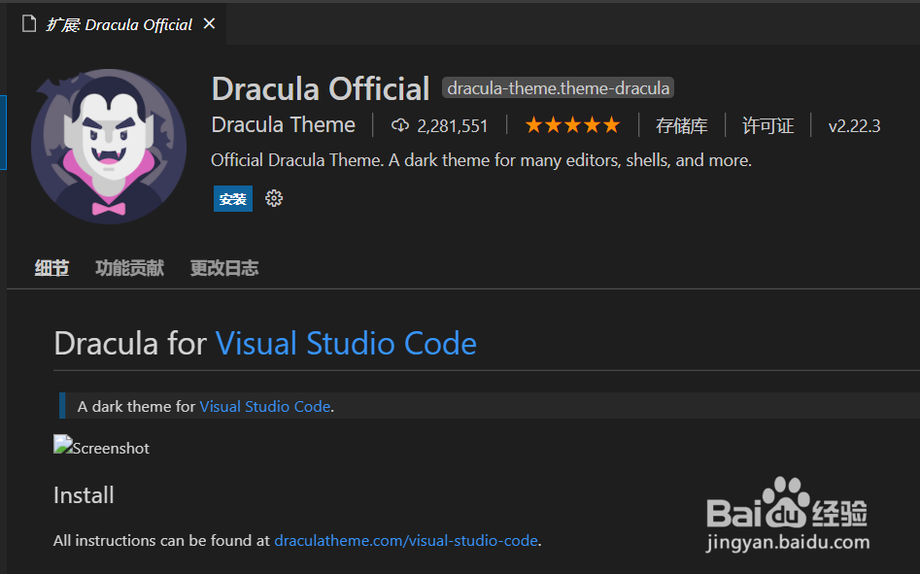The height and width of the screenshot is (574, 920).
Task: Click the version number v2.22.3
Action: click(854, 126)
